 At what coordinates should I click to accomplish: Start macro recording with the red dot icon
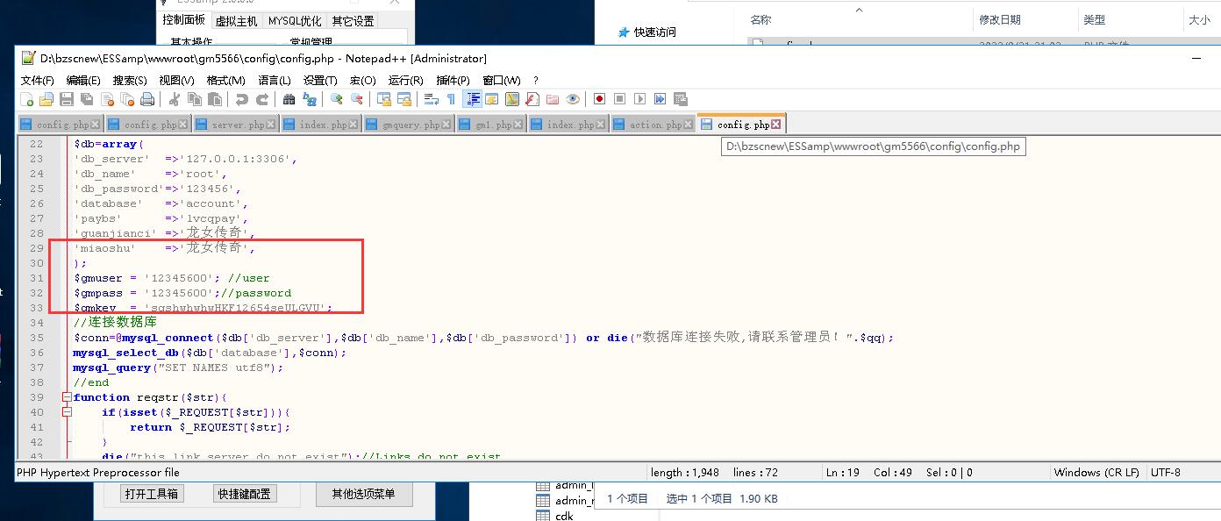click(x=599, y=99)
